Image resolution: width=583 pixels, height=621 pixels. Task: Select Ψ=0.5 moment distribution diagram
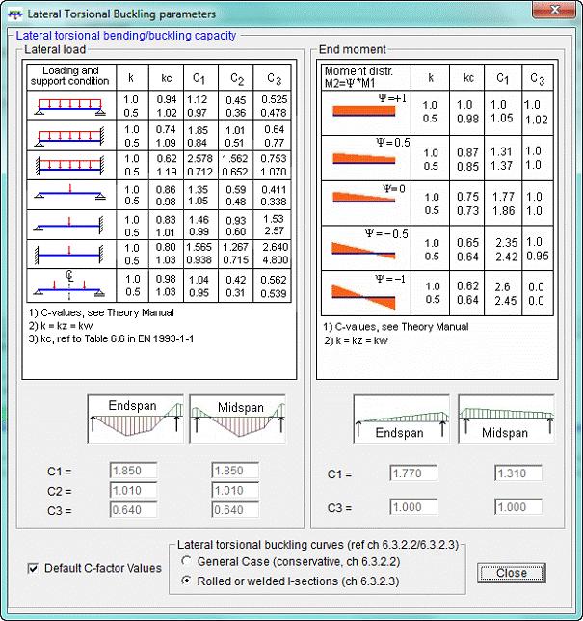pos(363,158)
